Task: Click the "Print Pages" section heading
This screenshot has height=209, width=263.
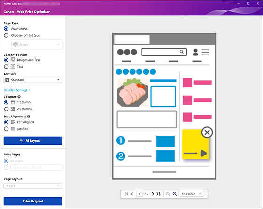Action: pos(12,155)
